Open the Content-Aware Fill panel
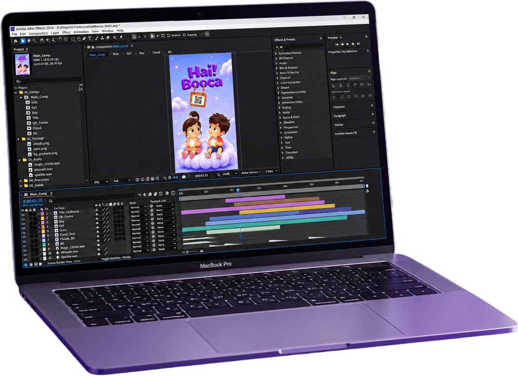This screenshot has height=376, width=518. point(346,133)
